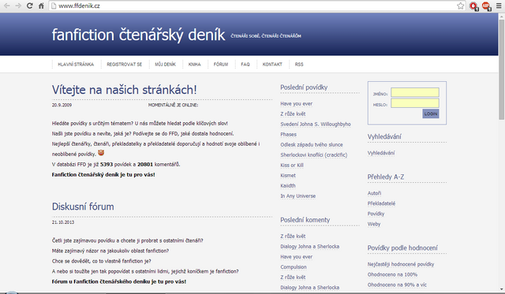Click the Povídky podle hodnocení heading
Viewport: 505px width, 294px height.
[x=402, y=248]
